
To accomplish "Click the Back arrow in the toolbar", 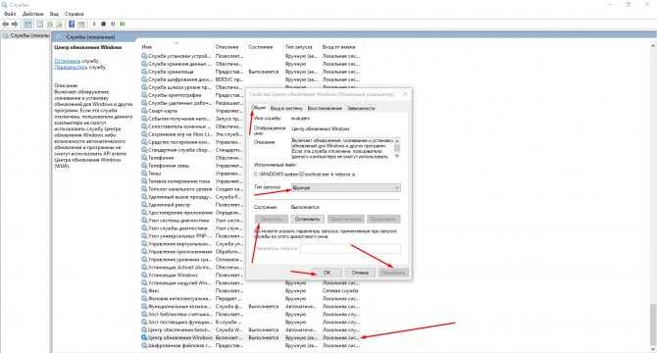I will [x=6, y=25].
